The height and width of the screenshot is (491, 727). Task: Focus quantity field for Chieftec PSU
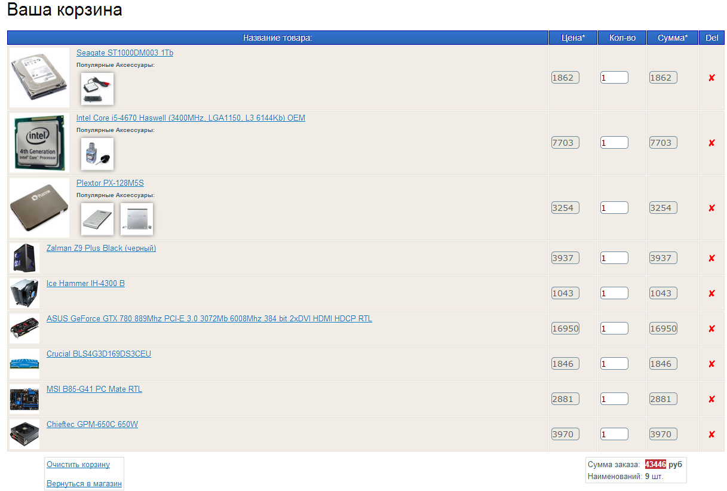pyautogui.click(x=614, y=434)
